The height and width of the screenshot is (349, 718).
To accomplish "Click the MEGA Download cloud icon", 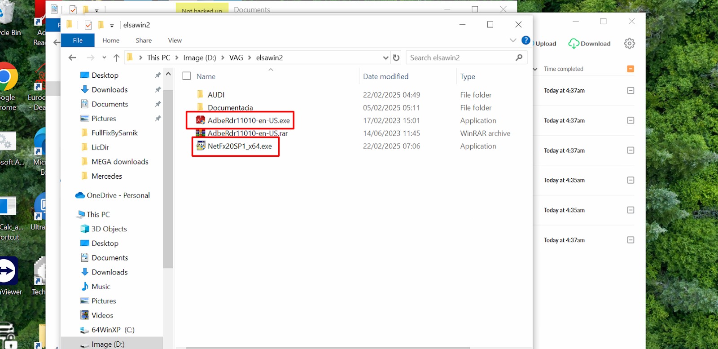I will pos(574,44).
